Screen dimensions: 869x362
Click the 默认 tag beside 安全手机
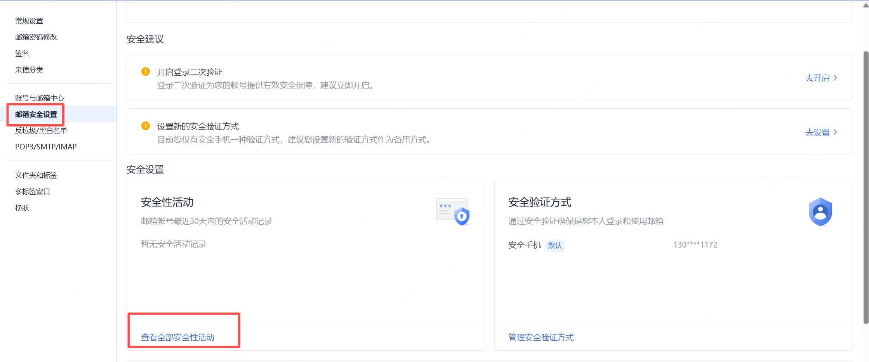555,245
